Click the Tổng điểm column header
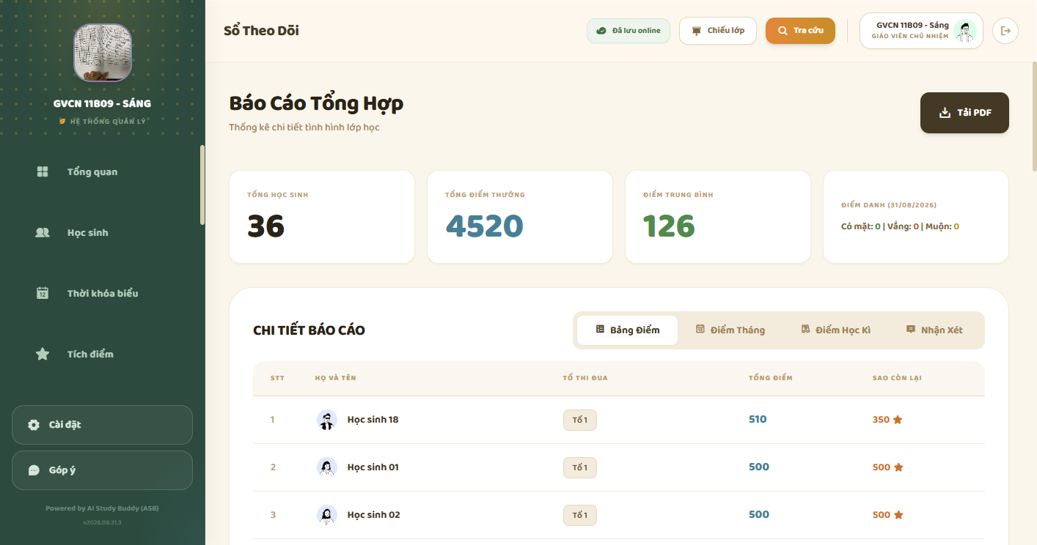Viewport: 1037px width, 545px height. (770, 378)
